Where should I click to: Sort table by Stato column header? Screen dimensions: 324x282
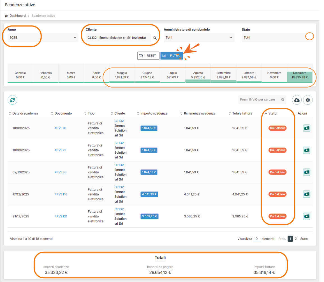tap(272, 113)
